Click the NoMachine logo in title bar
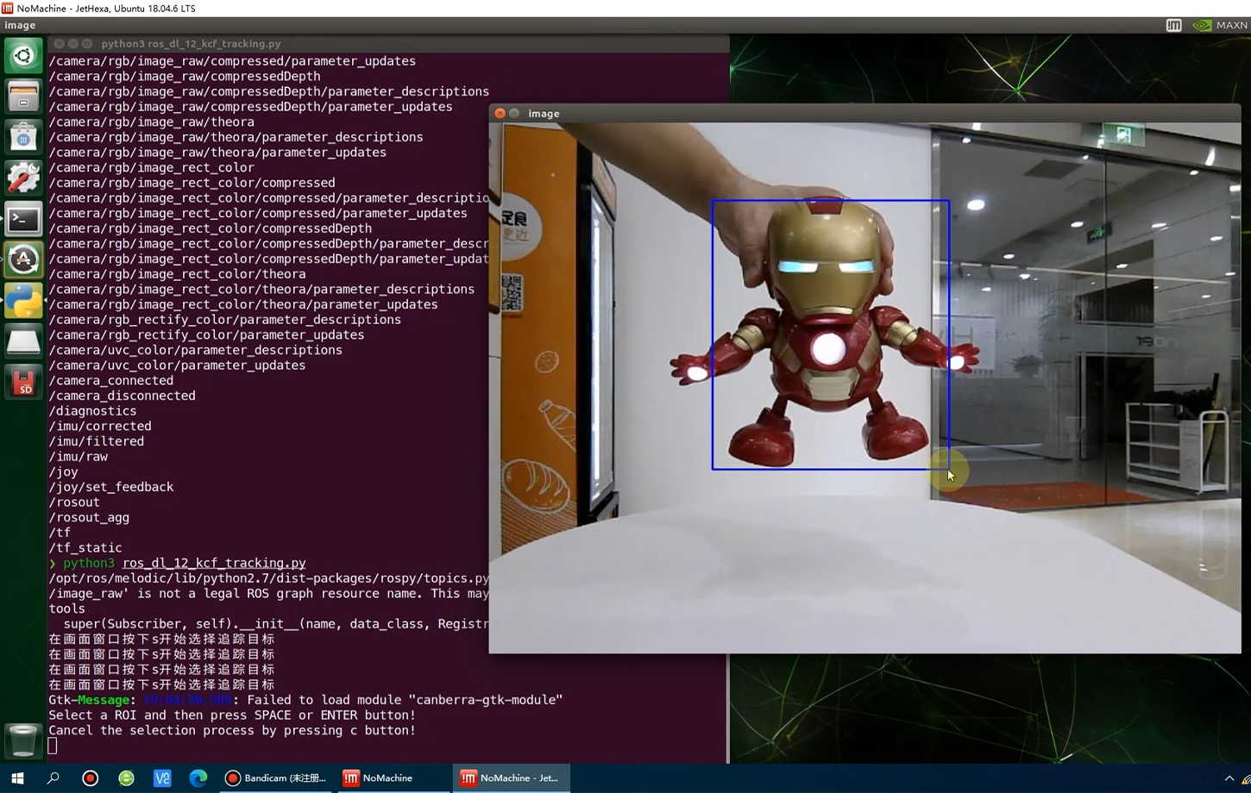 (x=7, y=8)
